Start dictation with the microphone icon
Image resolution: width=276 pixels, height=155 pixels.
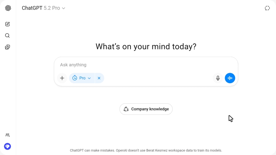(x=218, y=78)
